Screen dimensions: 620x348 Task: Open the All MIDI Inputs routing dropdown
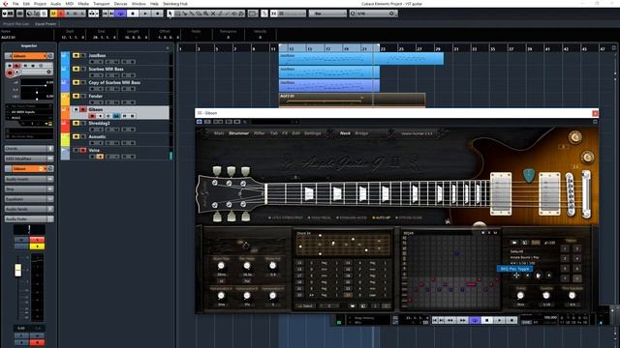pyautogui.click(x=29, y=112)
